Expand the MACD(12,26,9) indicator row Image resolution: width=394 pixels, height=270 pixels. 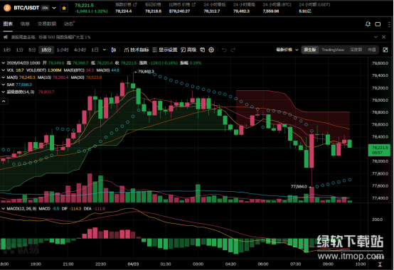(4, 209)
